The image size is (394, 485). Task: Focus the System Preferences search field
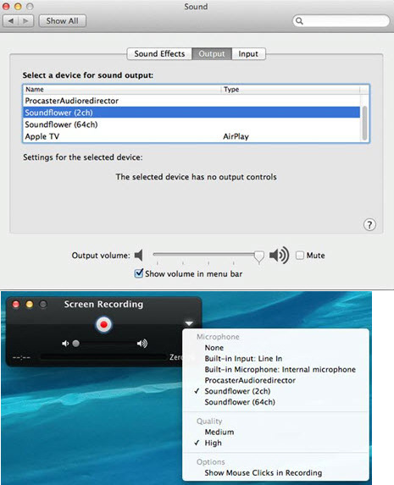(x=341, y=20)
